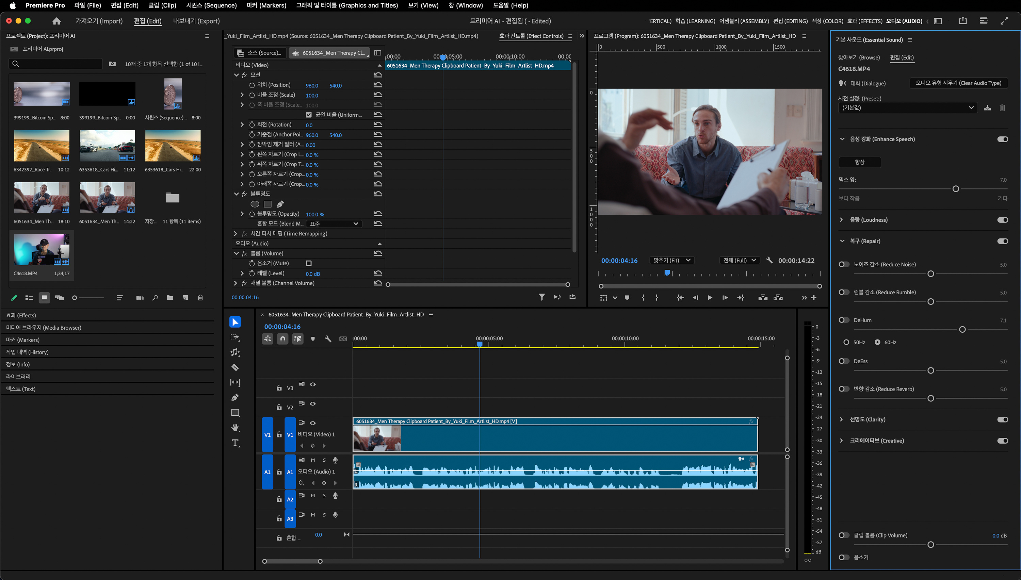
Task: Select the Razor tool in timeline toolbar
Action: pyautogui.click(x=235, y=367)
